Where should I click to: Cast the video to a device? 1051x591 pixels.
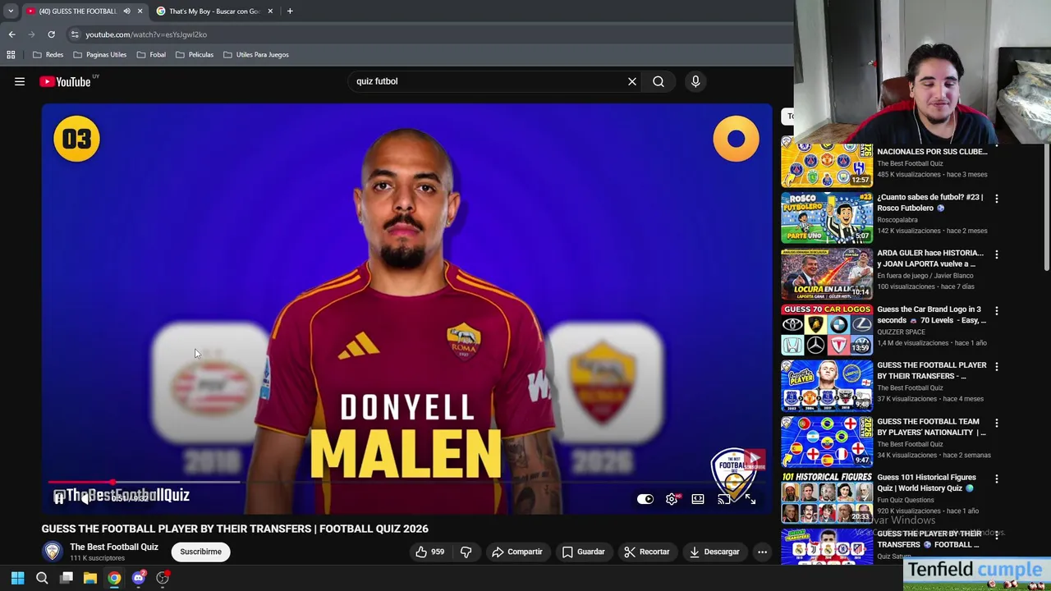point(724,499)
